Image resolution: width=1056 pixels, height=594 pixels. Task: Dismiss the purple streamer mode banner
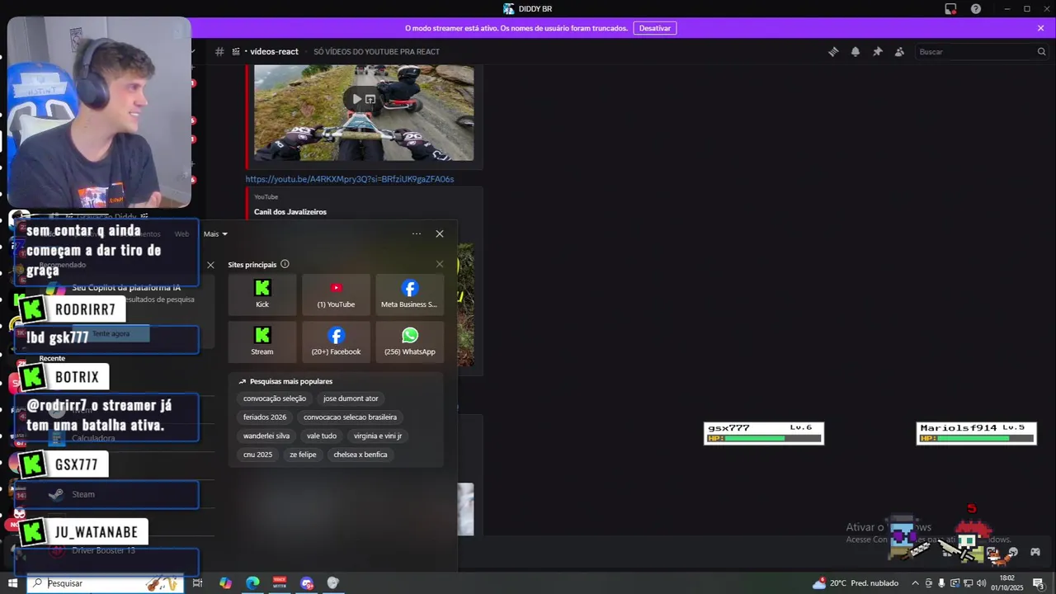click(1041, 28)
